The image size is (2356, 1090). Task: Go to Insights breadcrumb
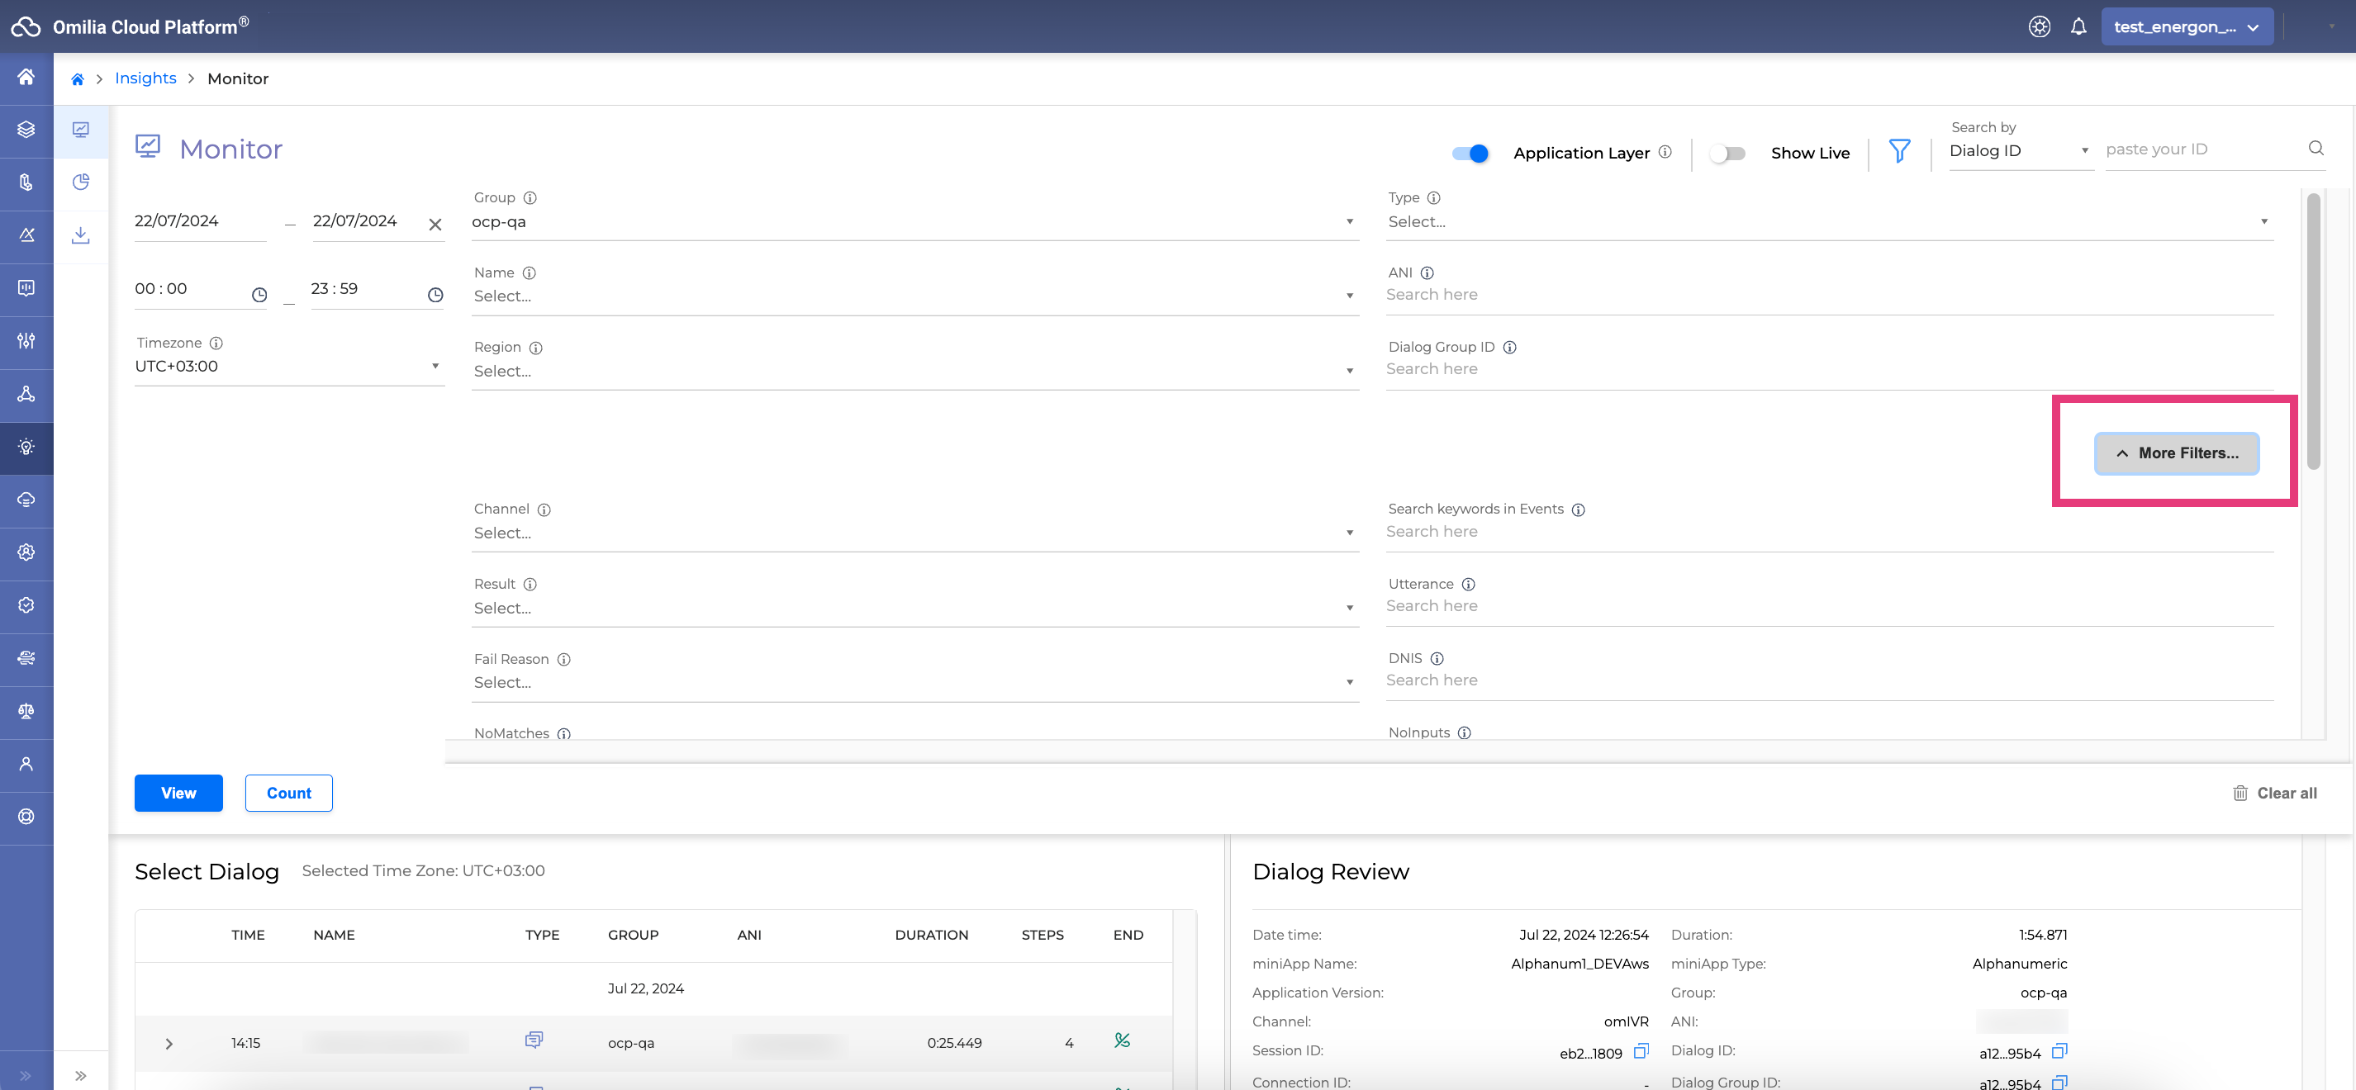coord(145,78)
